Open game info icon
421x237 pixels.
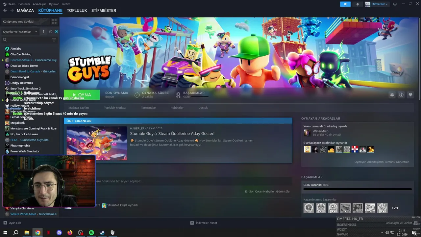[401, 95]
